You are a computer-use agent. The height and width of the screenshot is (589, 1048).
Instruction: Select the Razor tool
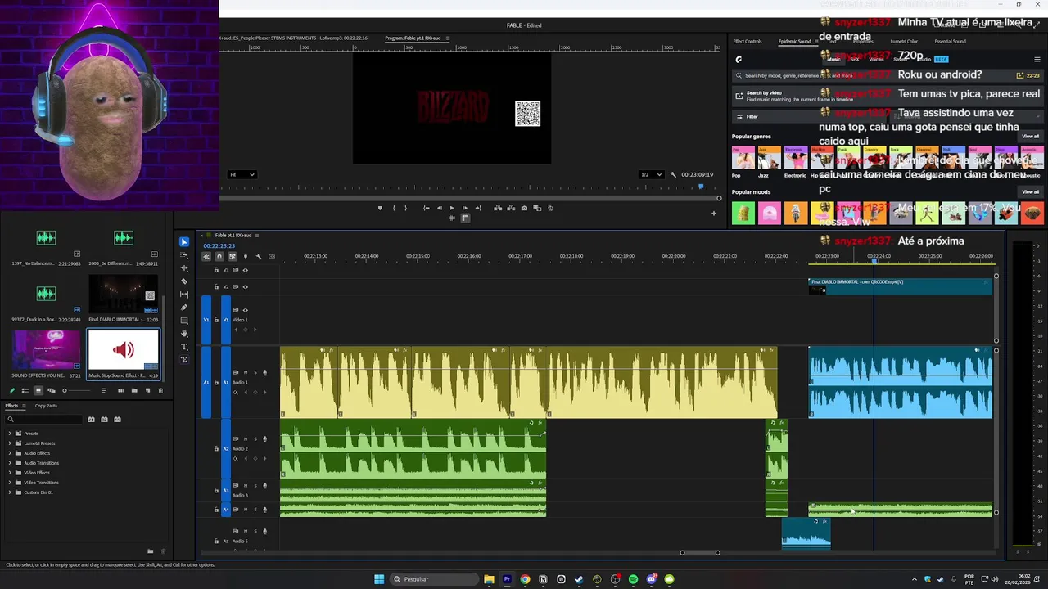(x=184, y=281)
